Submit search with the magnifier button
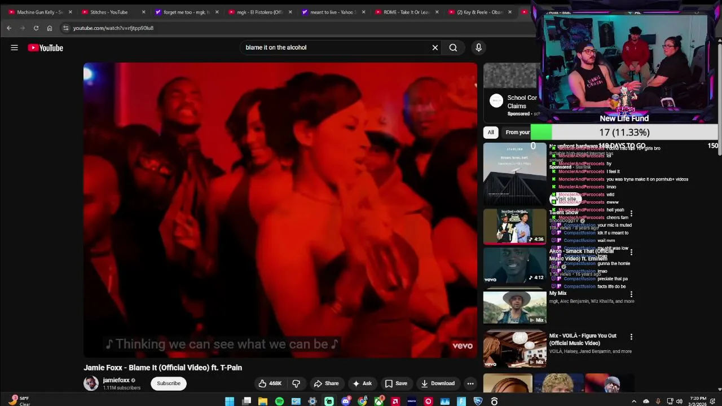 (x=453, y=48)
